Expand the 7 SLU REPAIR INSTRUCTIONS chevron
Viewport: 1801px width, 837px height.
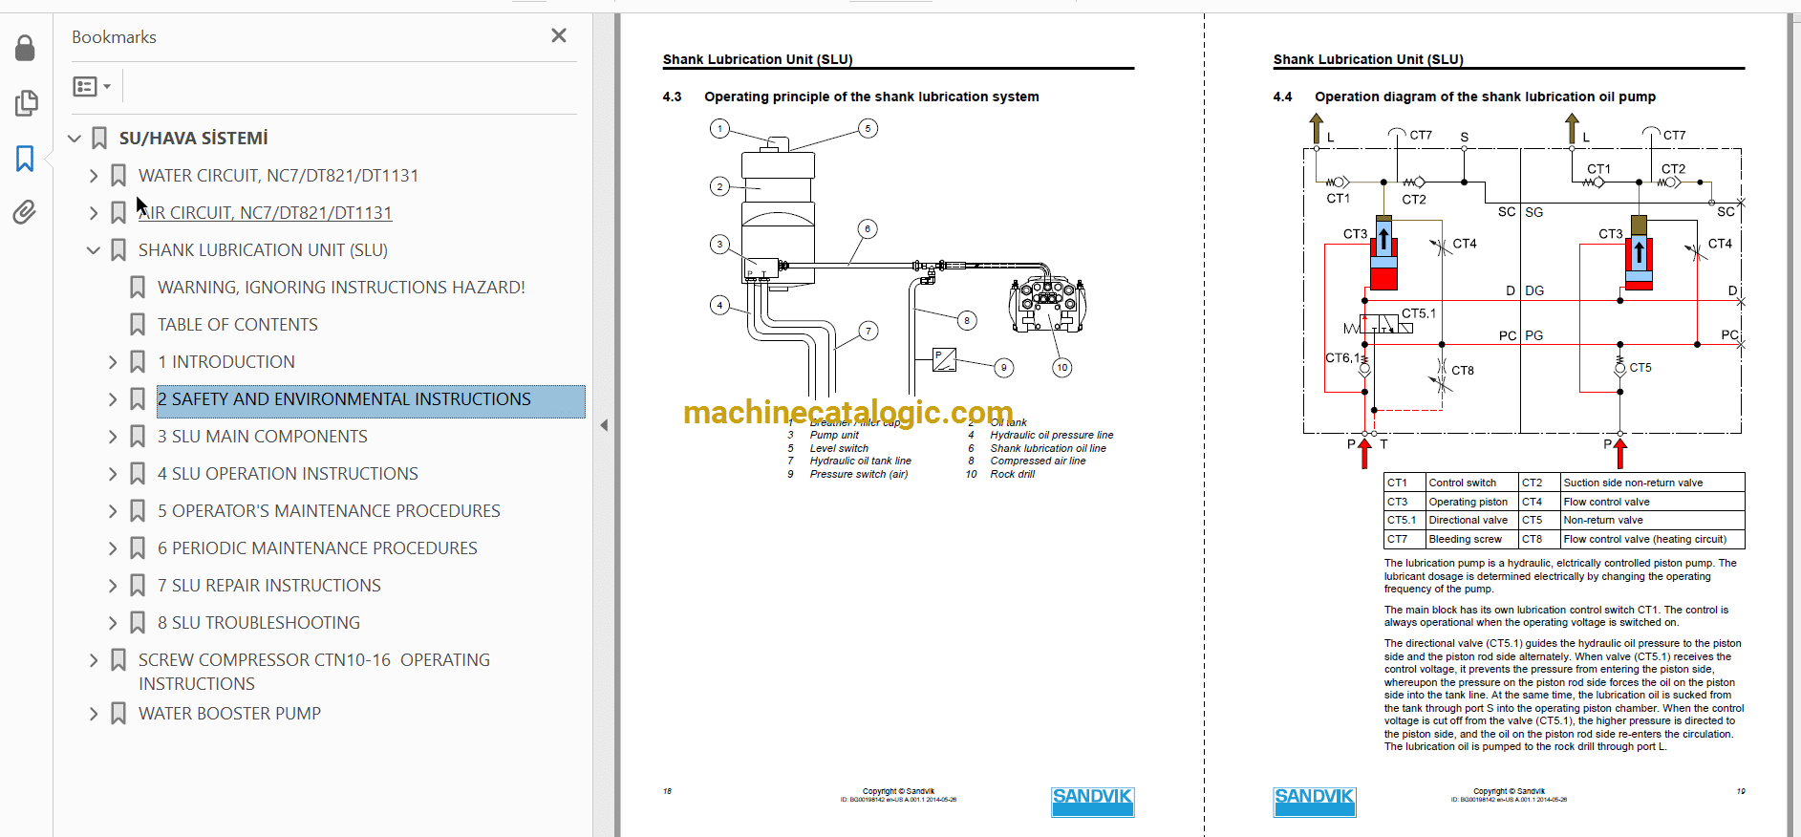click(x=113, y=586)
